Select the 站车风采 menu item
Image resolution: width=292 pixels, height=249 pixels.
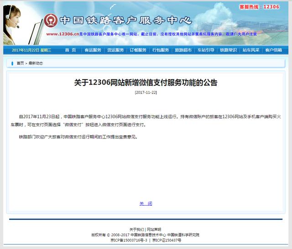pos(251,50)
